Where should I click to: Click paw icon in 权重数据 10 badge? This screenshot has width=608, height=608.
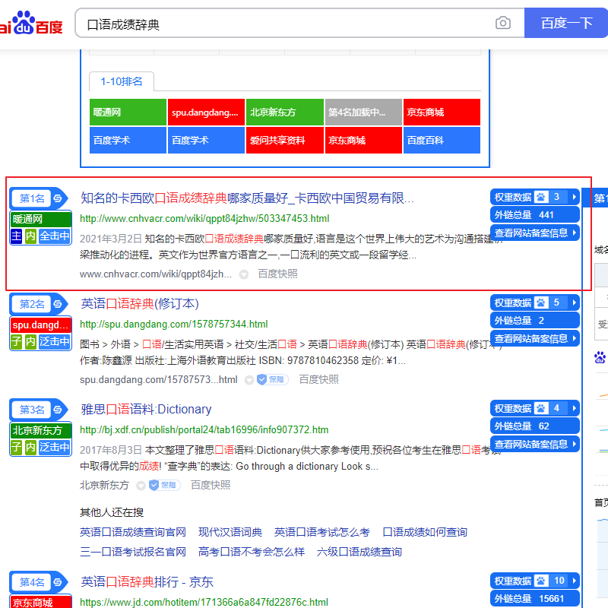pos(541,581)
